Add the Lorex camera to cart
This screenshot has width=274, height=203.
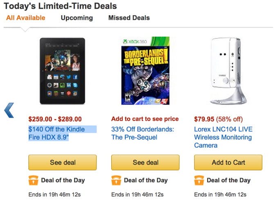[228, 163]
